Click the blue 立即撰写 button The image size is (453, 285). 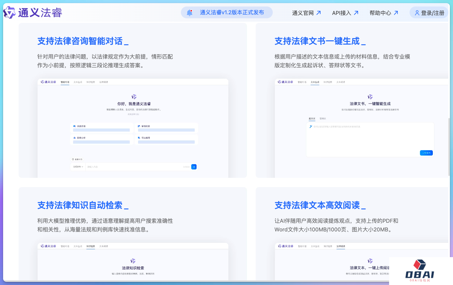[x=426, y=153]
